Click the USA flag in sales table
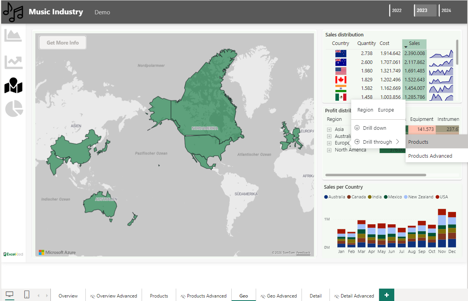 coord(341,71)
